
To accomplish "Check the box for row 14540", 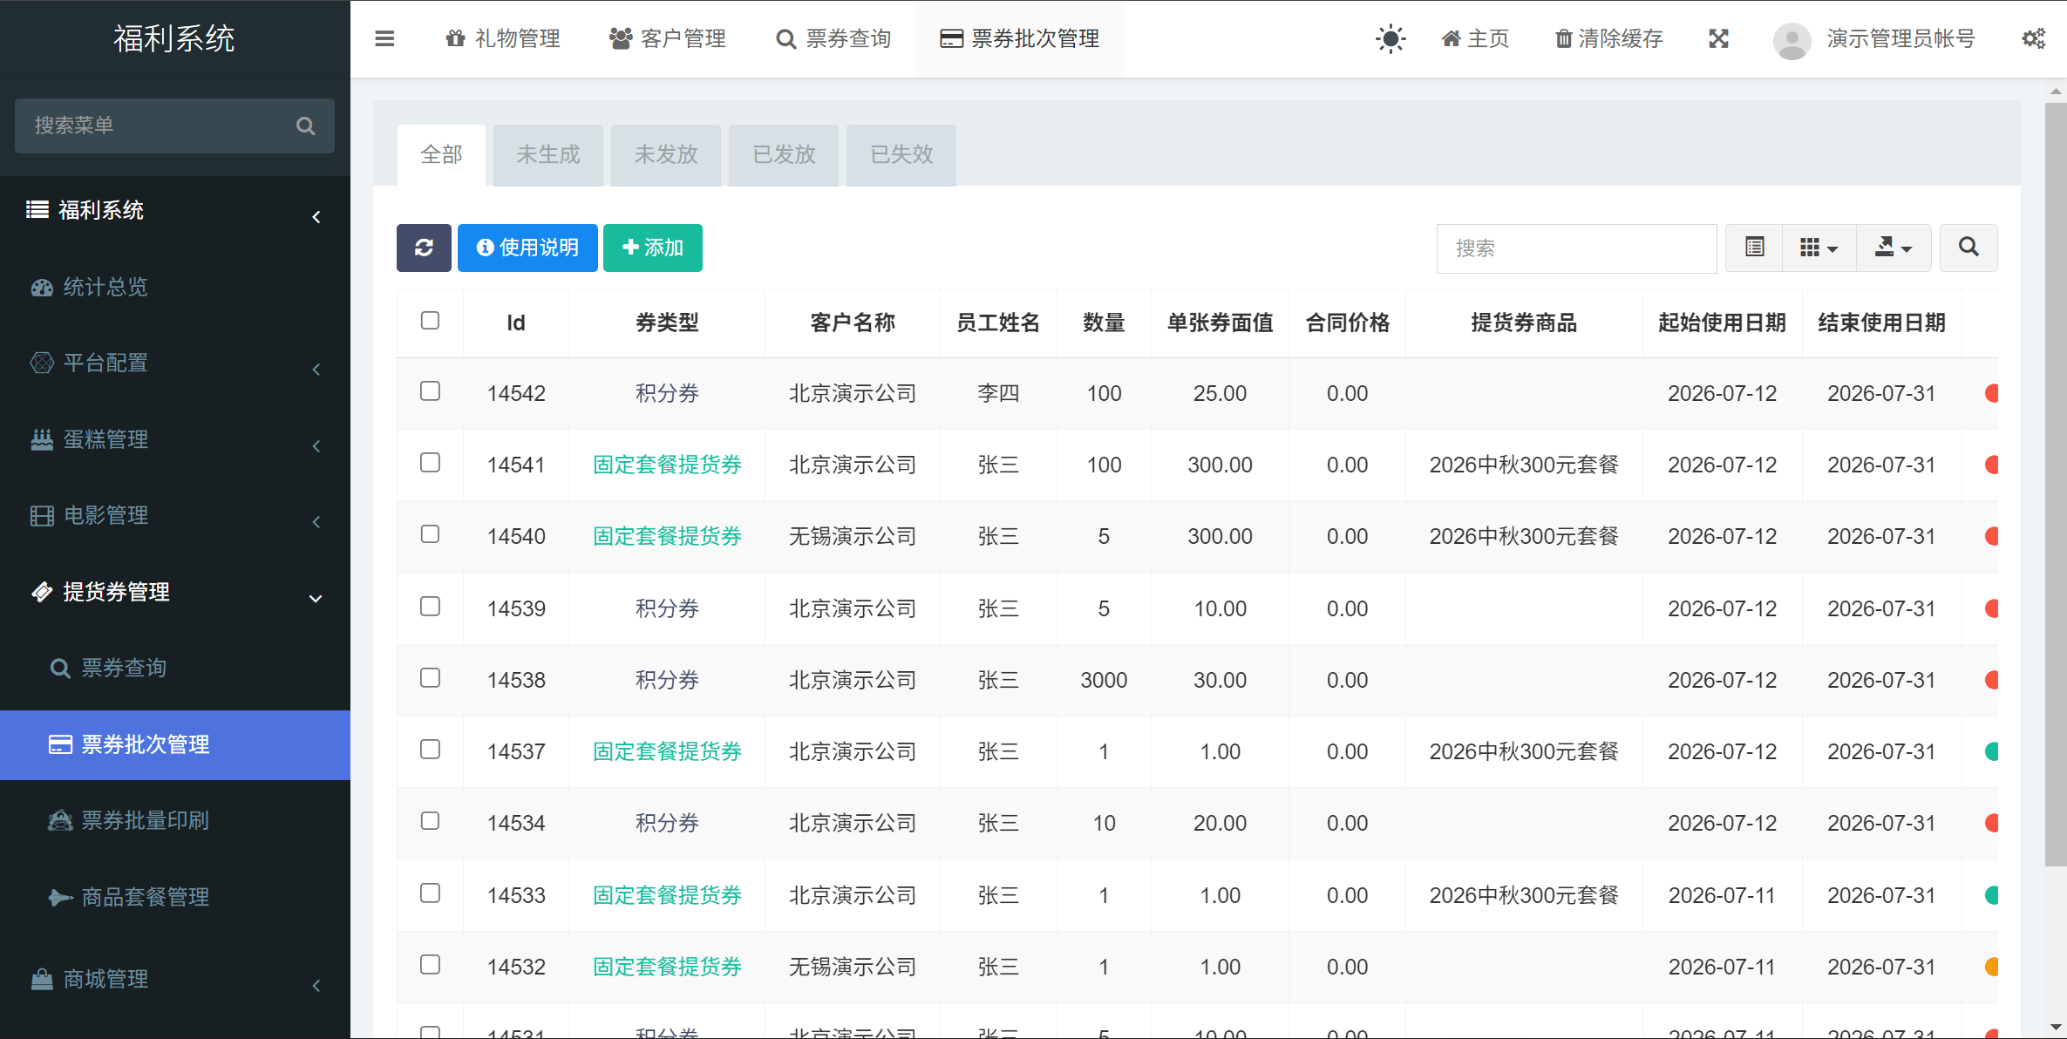I will click(x=430, y=534).
